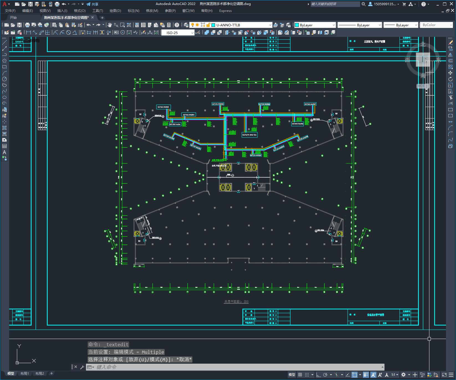The width and height of the screenshot is (456, 380).
Task: Click the Help question mark in toolbar
Action: pyautogui.click(x=177, y=25)
